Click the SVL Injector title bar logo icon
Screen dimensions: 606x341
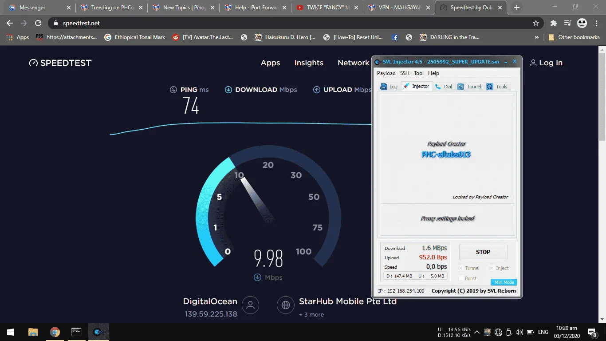(378, 62)
